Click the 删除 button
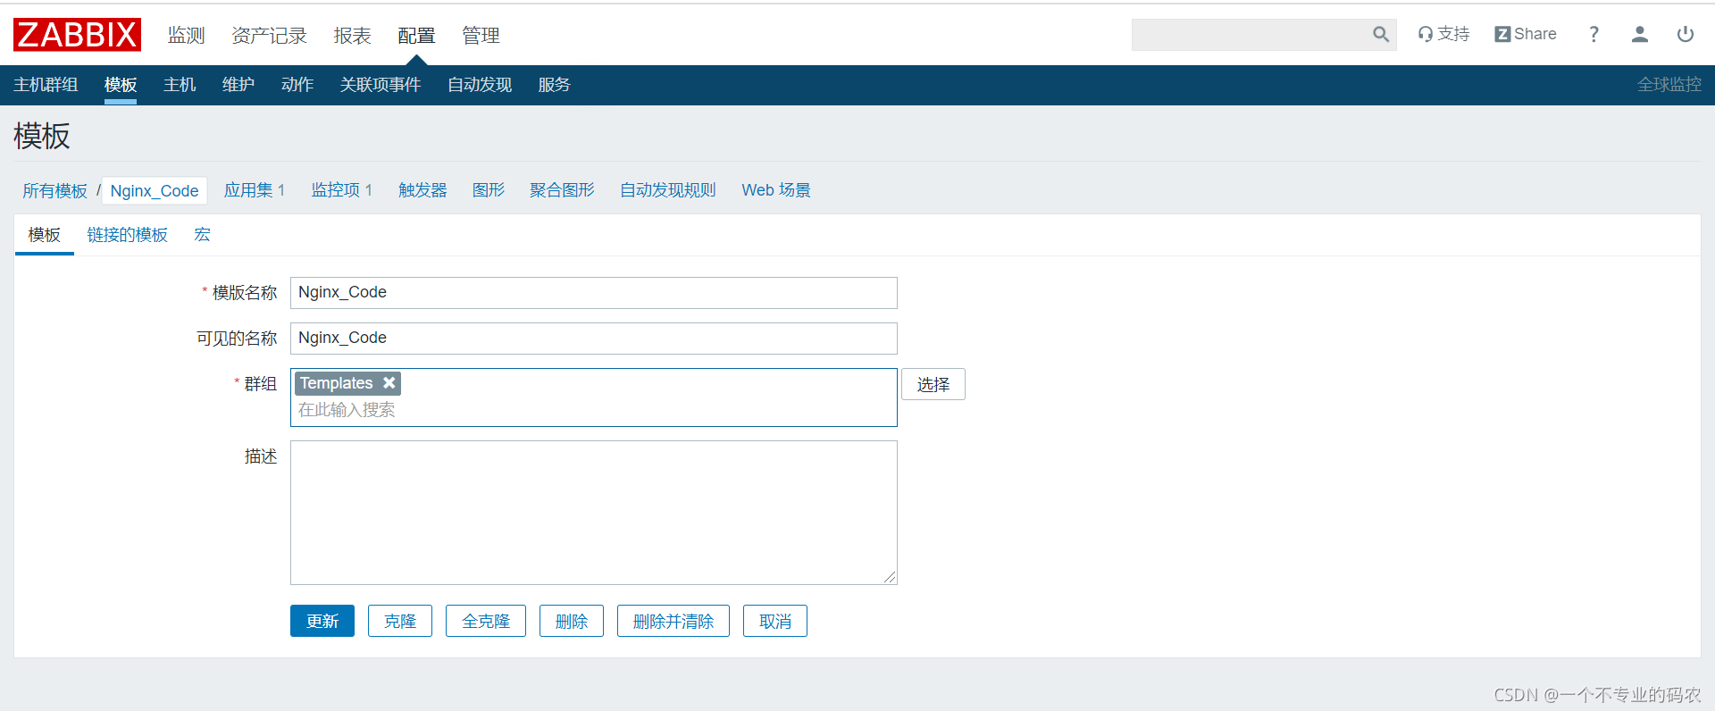1715x711 pixels. [x=572, y=621]
